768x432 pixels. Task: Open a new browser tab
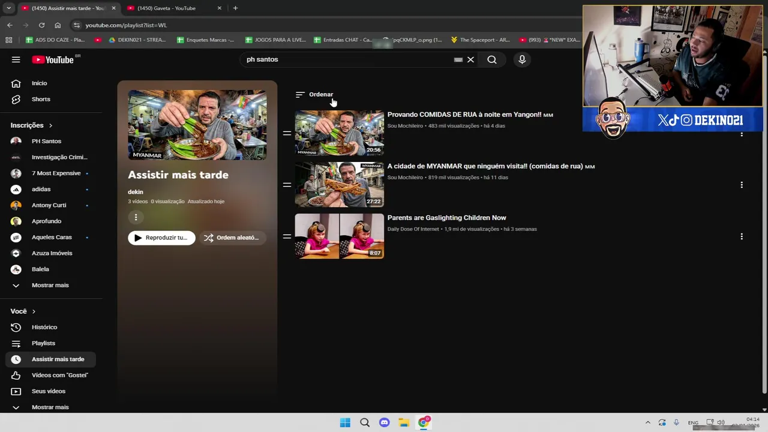235,8
